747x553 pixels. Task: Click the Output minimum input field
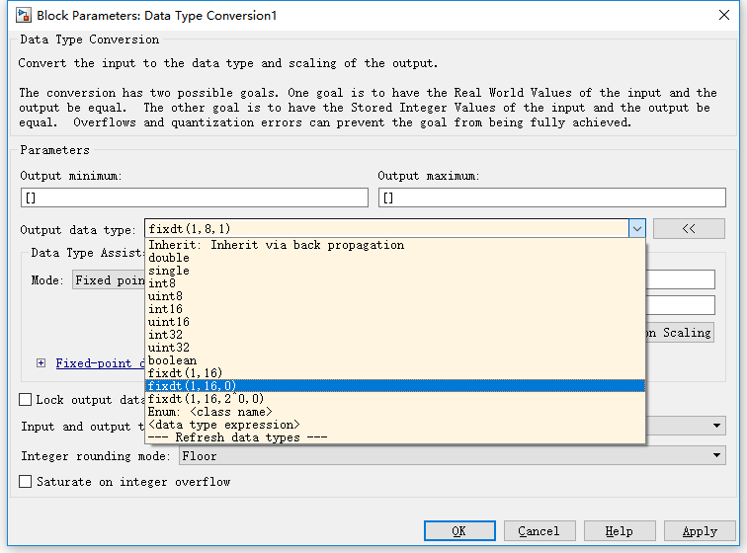pos(194,197)
